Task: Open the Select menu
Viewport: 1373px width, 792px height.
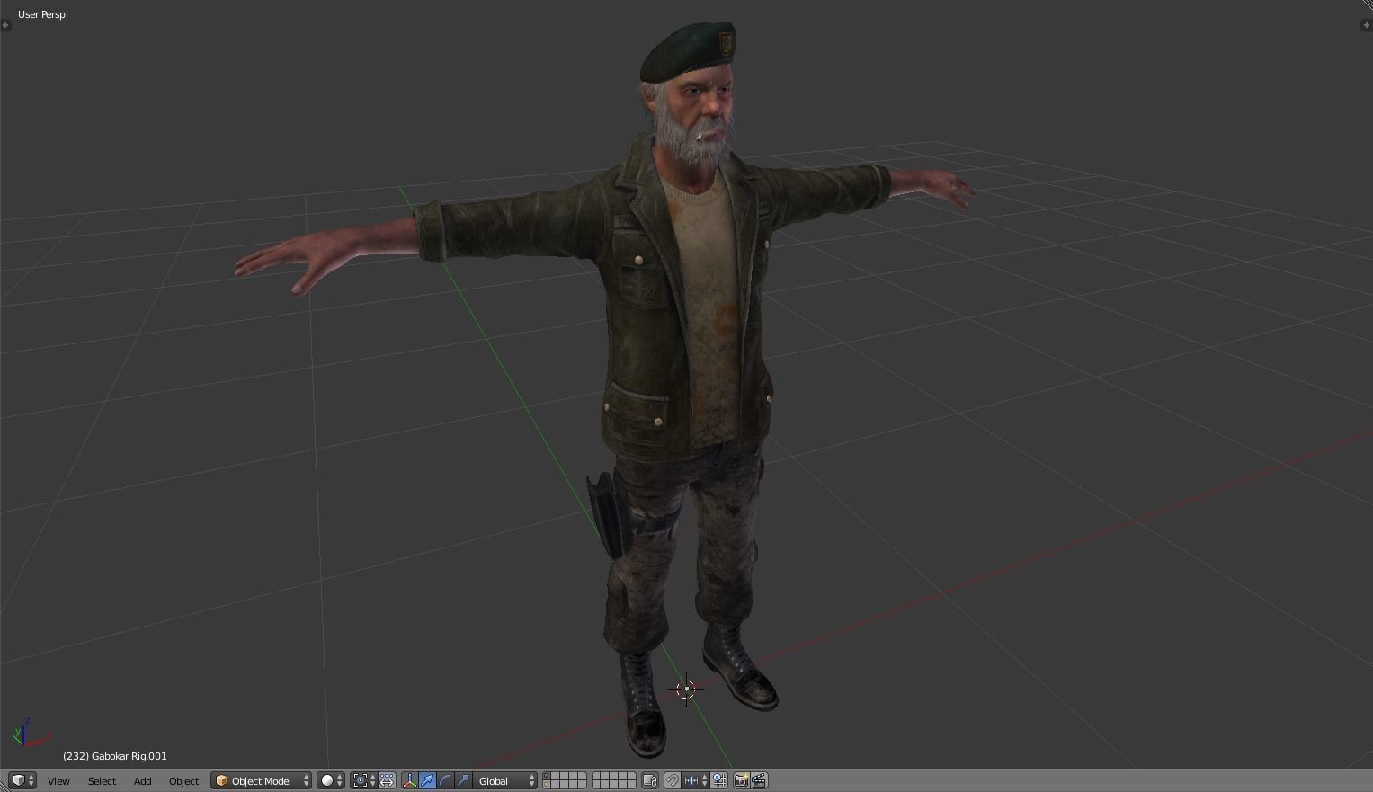Action: tap(102, 781)
